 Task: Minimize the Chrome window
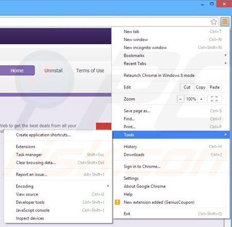pos(203,4)
